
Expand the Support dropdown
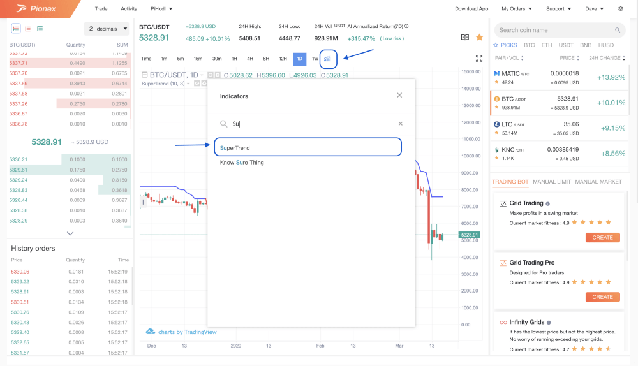click(x=558, y=8)
